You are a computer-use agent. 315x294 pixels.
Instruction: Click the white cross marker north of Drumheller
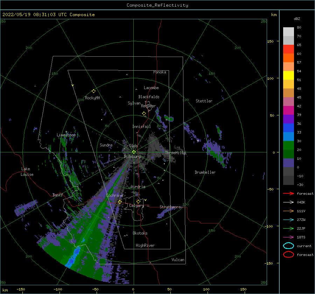198,141
